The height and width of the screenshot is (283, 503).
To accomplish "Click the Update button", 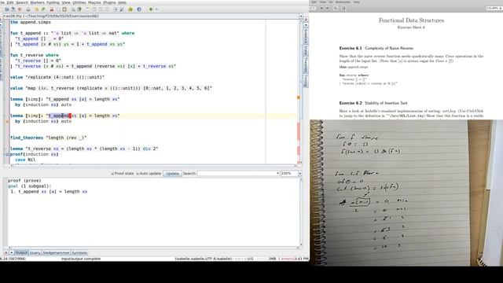I will [172, 173].
